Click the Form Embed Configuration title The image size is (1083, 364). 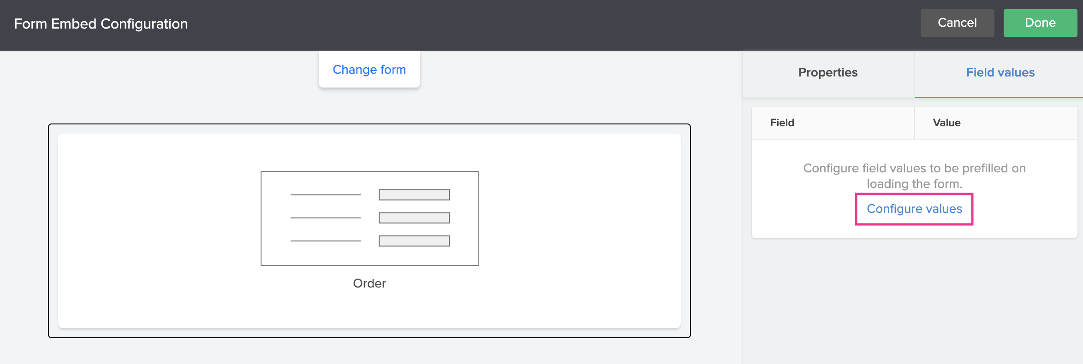pyautogui.click(x=101, y=24)
